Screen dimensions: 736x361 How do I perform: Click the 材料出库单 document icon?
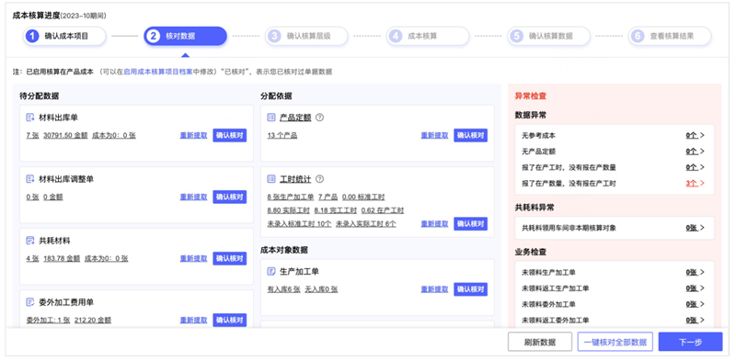click(30, 118)
